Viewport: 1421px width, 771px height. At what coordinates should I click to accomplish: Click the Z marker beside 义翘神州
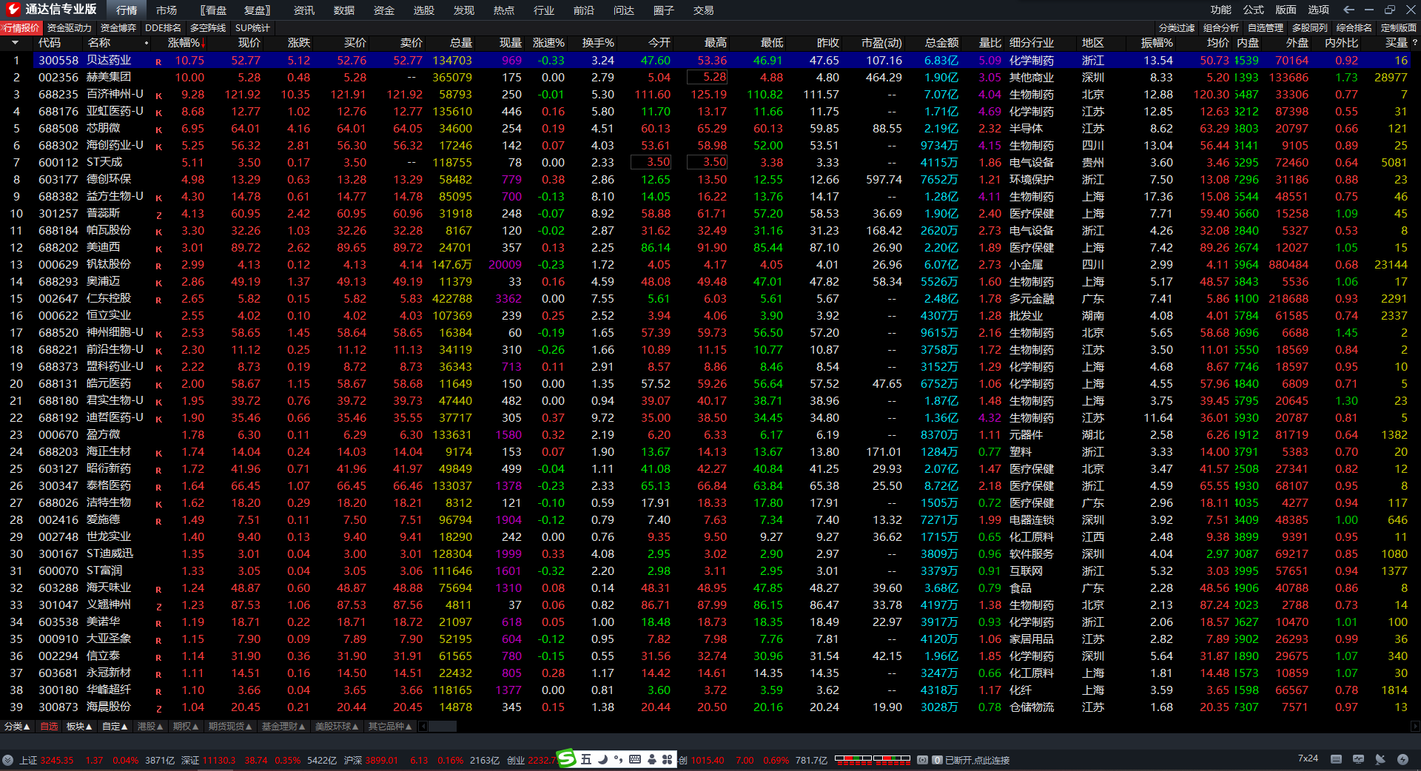click(158, 606)
